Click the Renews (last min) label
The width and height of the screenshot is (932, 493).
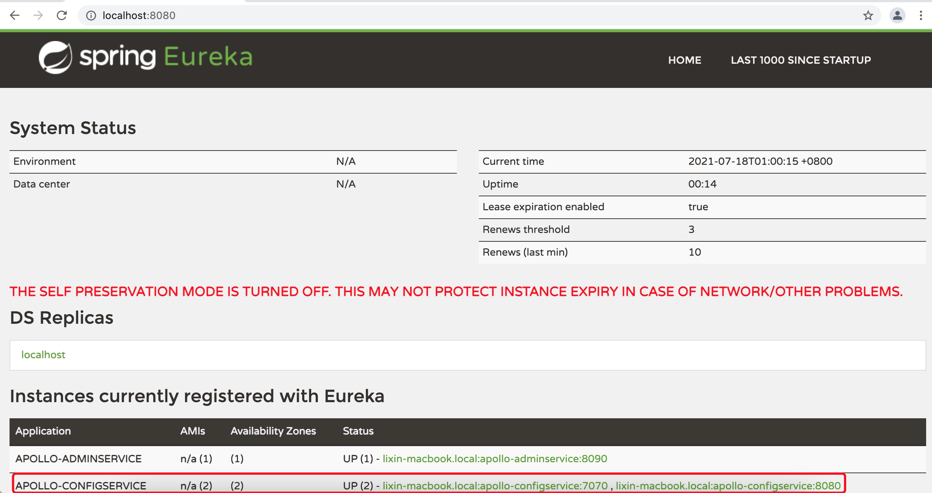click(x=525, y=252)
